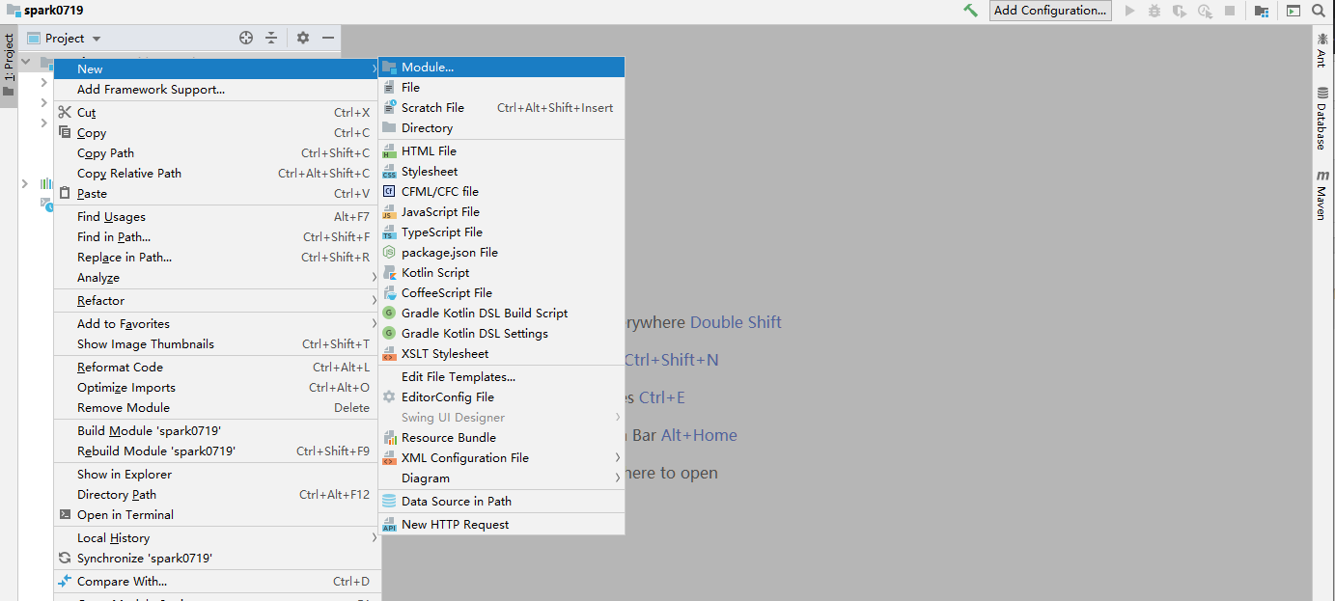
Task: Click the New HTTP Request API icon
Action: [389, 525]
